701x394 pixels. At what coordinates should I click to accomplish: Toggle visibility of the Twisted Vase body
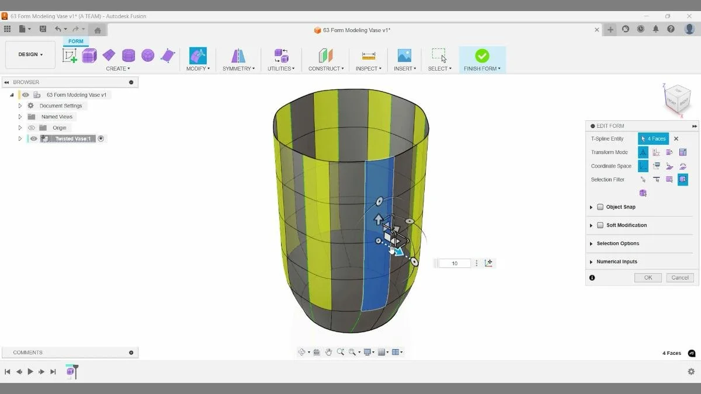click(33, 138)
